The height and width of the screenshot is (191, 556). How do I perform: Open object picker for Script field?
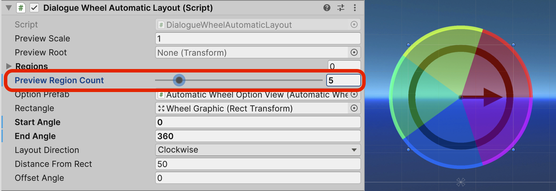[354, 24]
